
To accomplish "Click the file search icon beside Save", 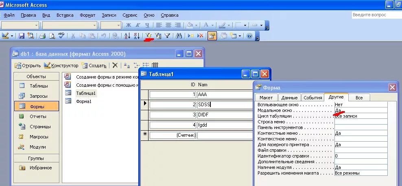I will click(31, 36).
